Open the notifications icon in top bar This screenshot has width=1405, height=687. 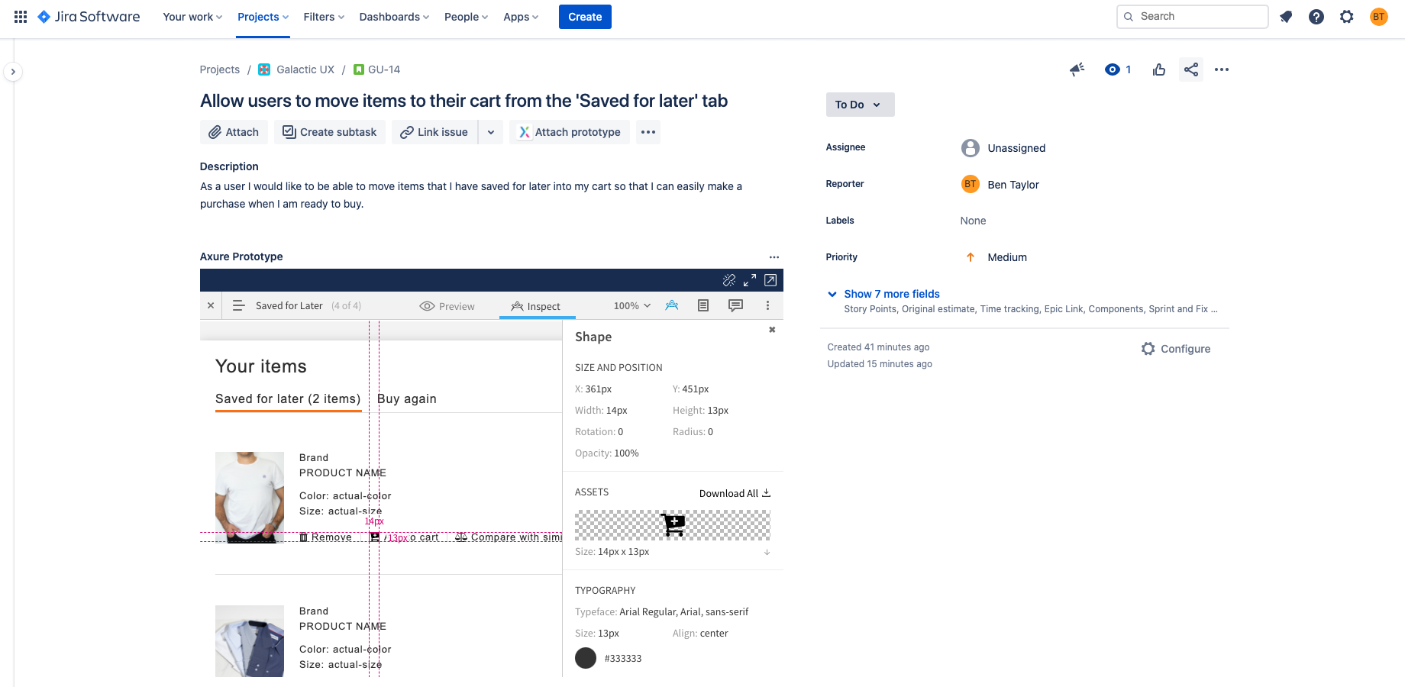(x=1286, y=17)
